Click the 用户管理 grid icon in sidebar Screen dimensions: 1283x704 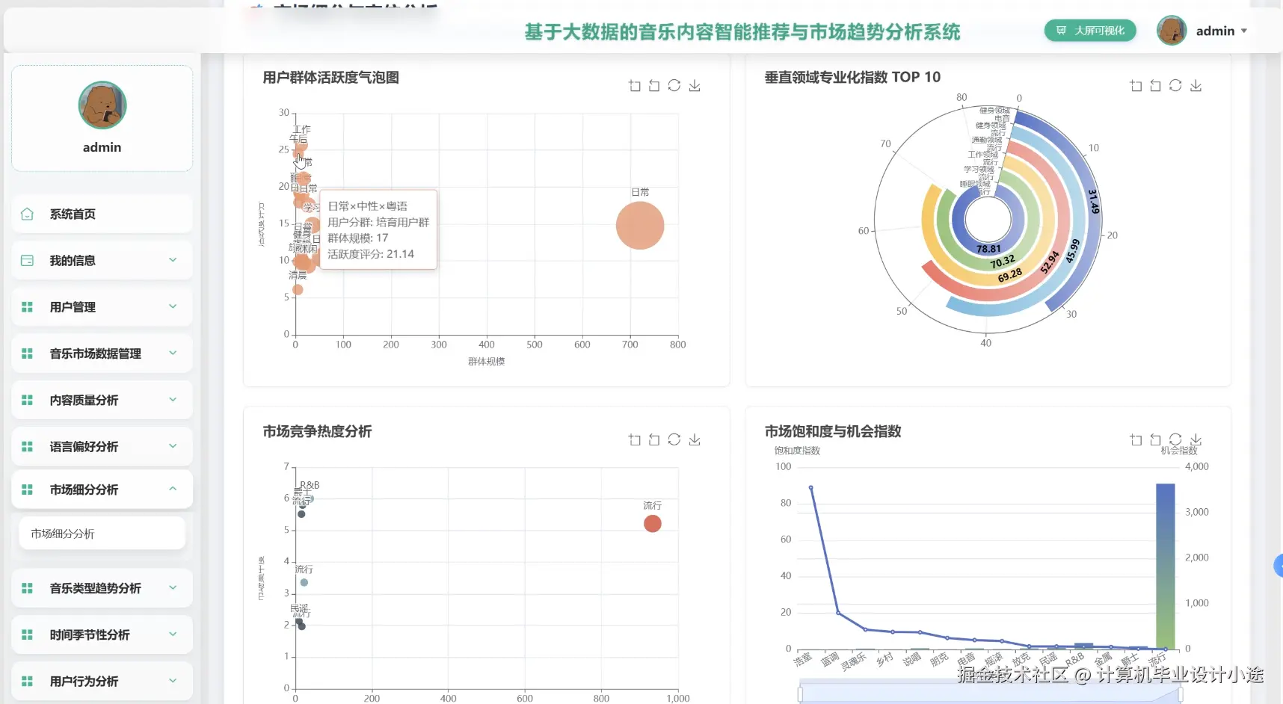coord(27,306)
